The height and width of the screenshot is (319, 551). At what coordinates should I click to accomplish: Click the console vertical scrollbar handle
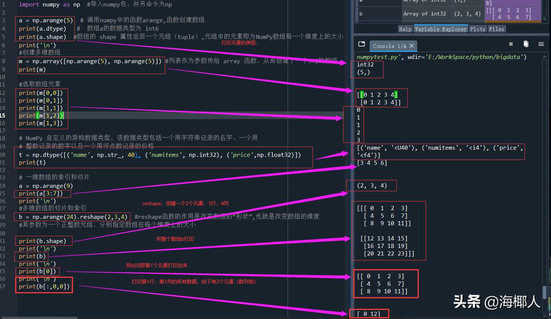pos(545,293)
